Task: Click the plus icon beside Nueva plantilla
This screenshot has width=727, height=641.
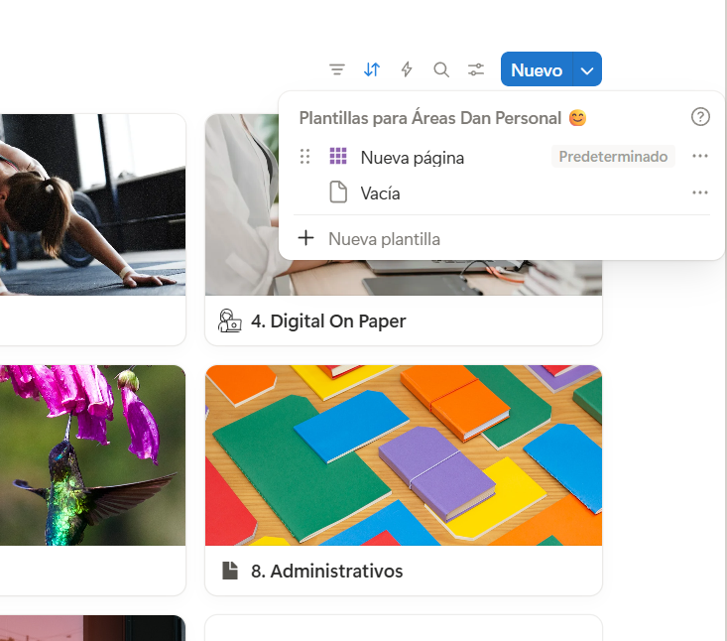Action: click(x=305, y=238)
